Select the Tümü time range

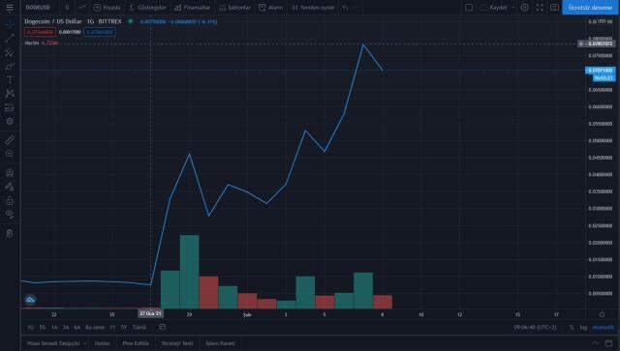(139, 328)
